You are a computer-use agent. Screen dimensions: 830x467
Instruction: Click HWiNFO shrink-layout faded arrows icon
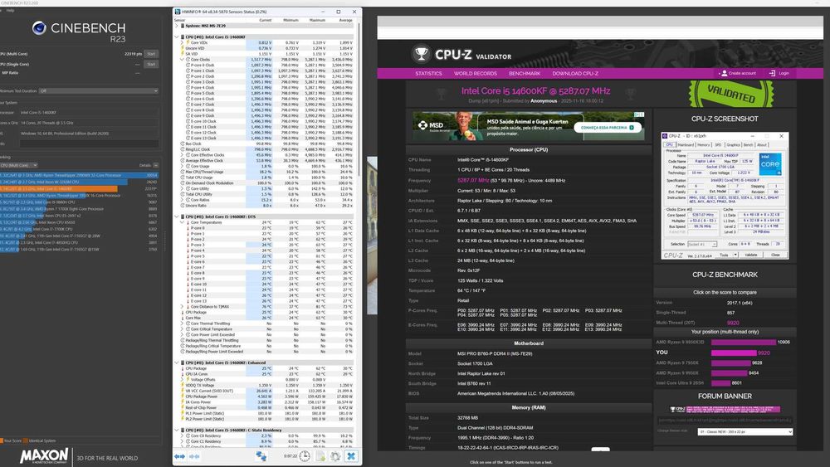tap(194, 456)
